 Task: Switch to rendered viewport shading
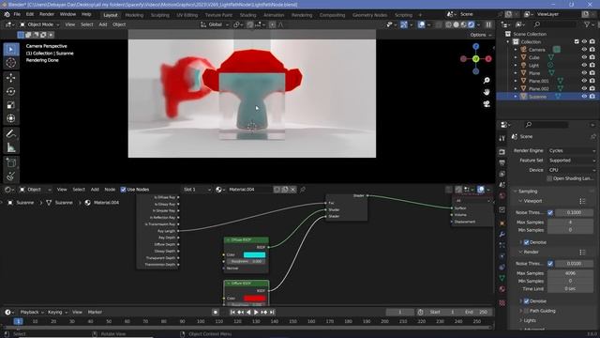(471, 24)
